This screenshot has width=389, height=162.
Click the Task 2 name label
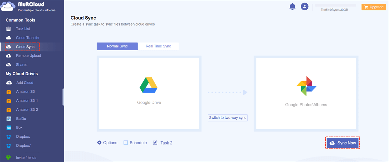[x=166, y=143]
